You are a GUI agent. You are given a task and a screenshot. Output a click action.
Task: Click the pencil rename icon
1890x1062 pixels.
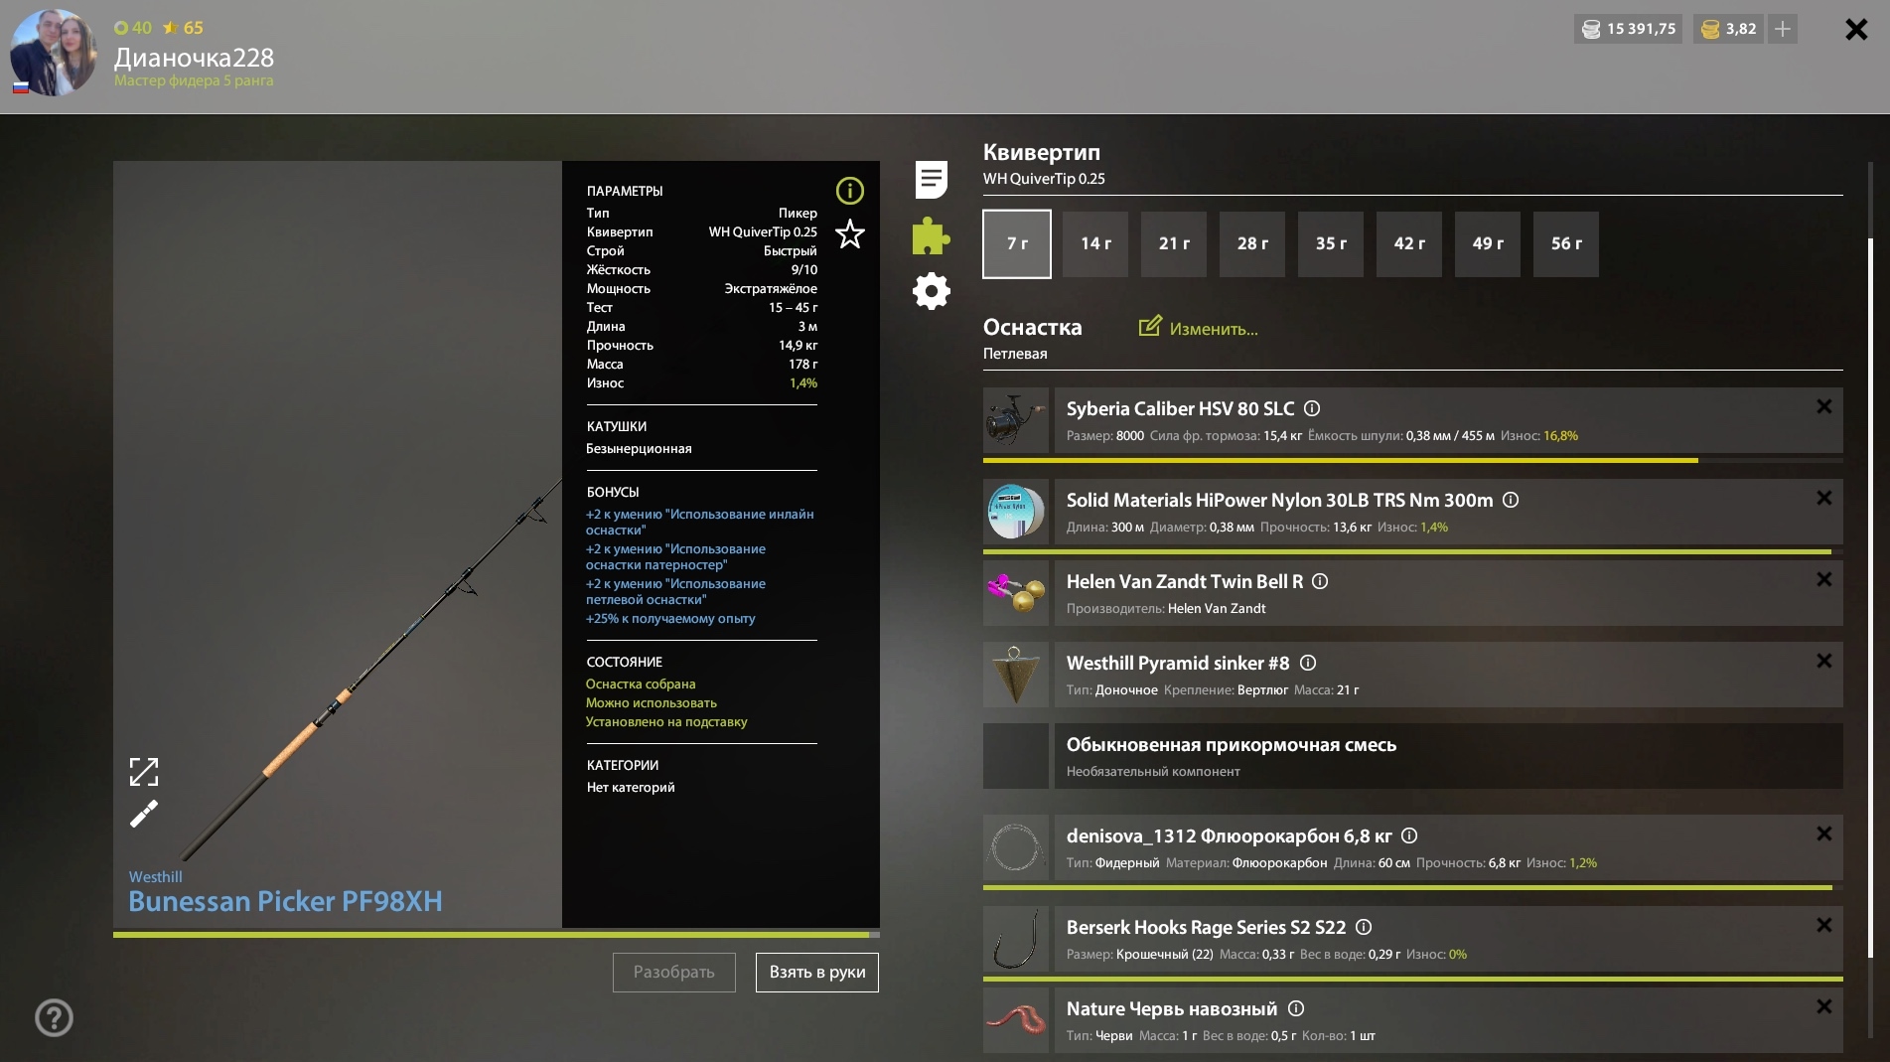coord(144,815)
